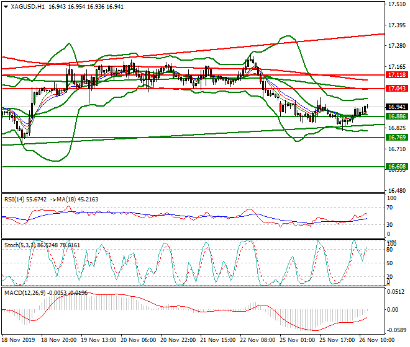
Task: Select the 18 Nov 20:00 time axis label
Action: click(59, 340)
